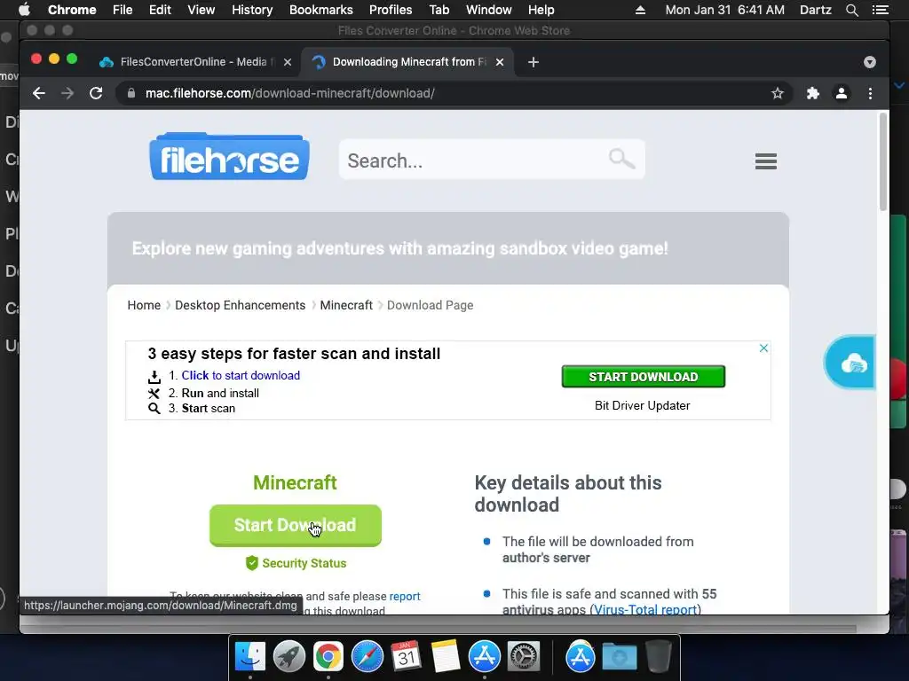Open the Bookmarks menu
909x681 pixels.
coord(320,10)
